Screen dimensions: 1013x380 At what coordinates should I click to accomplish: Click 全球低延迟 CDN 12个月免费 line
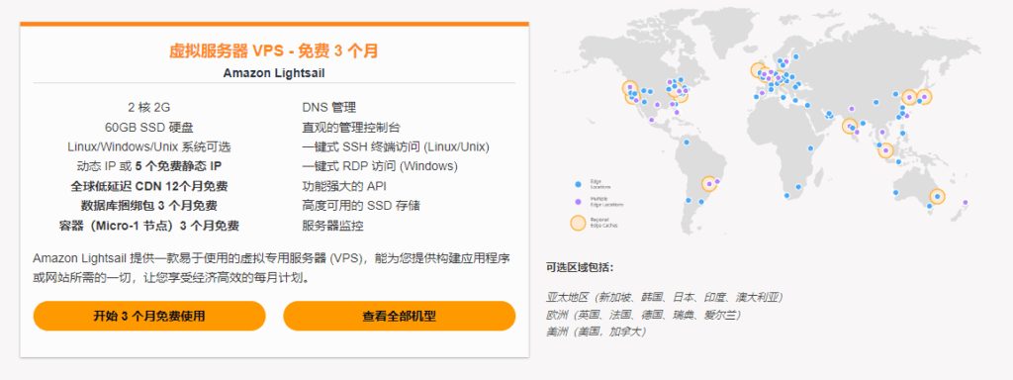coord(149,186)
